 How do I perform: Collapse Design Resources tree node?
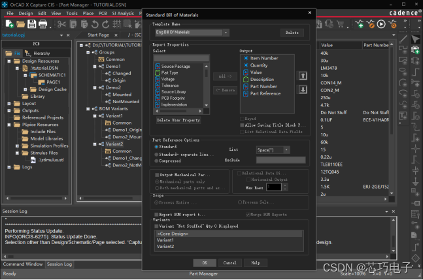[9, 61]
